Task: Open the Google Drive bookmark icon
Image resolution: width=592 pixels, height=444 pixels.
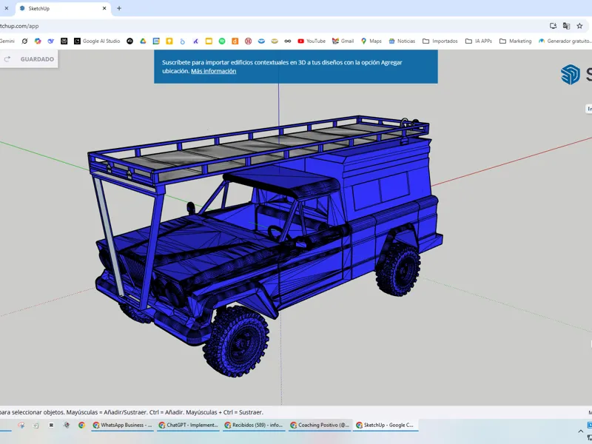Action: 143,41
